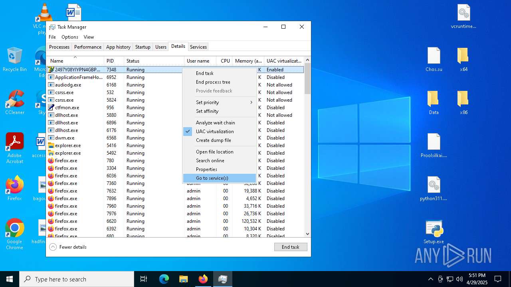The height and width of the screenshot is (287, 511).
Task: Select Analyze wait chain
Action: [220, 123]
